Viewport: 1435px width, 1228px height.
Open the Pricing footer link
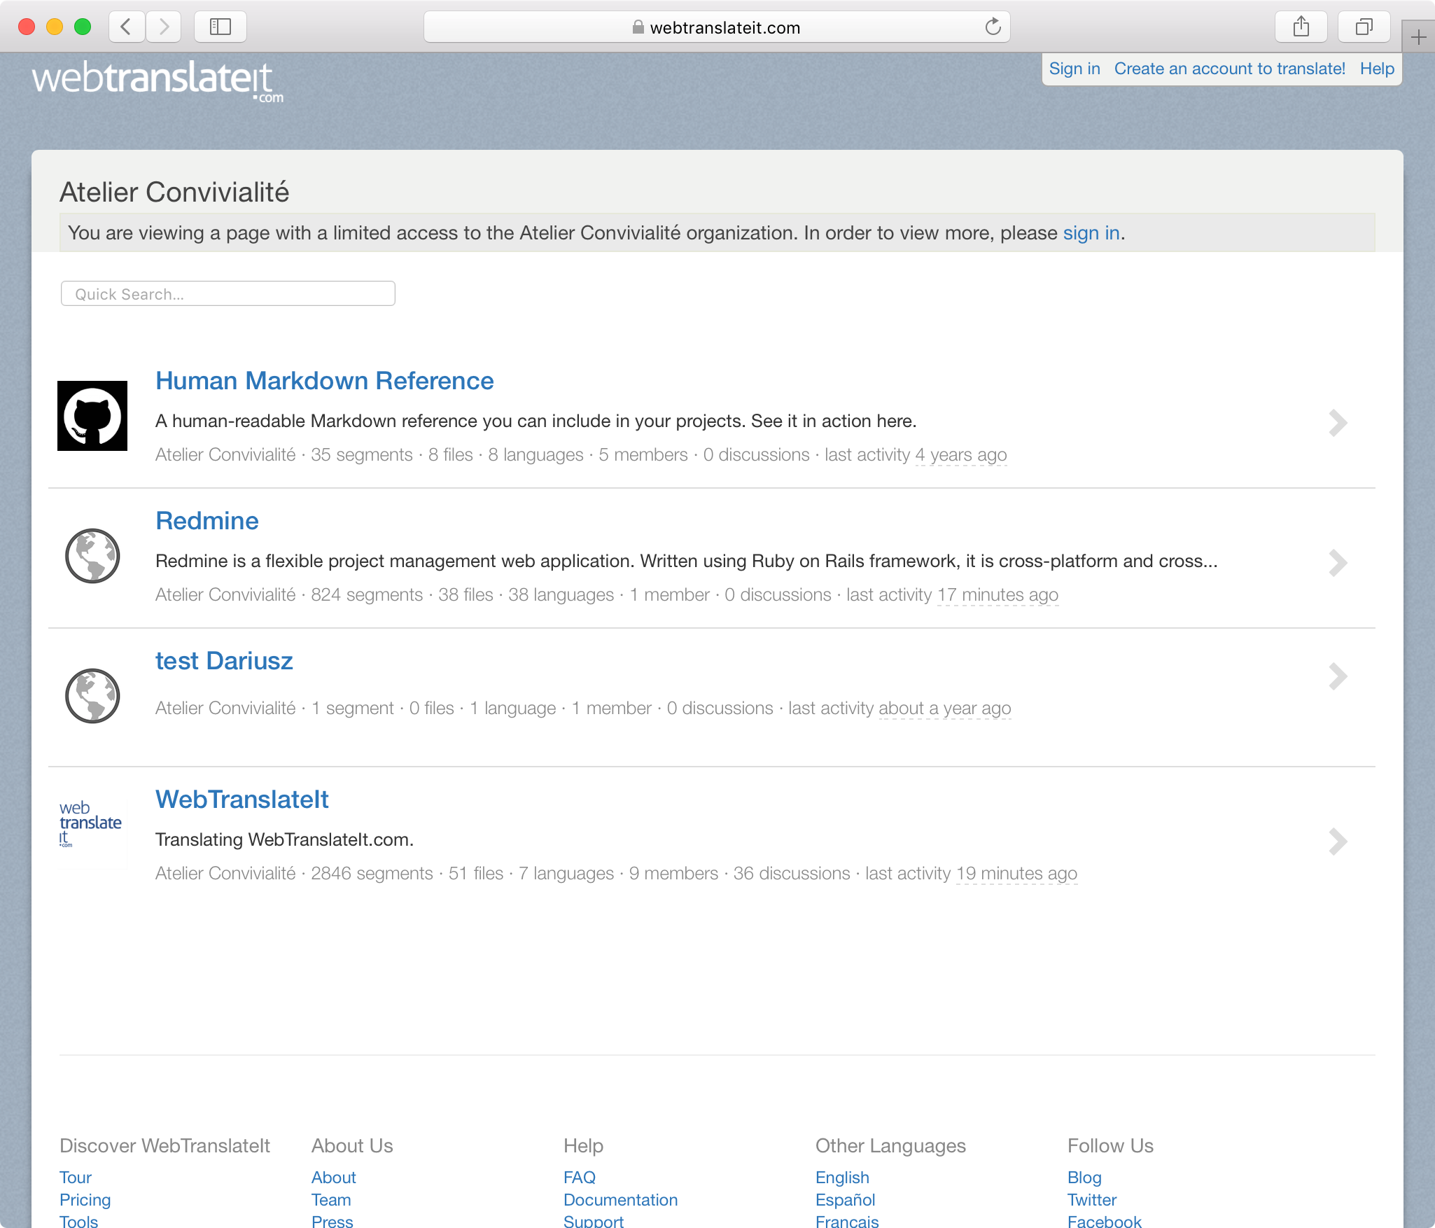pos(85,1200)
